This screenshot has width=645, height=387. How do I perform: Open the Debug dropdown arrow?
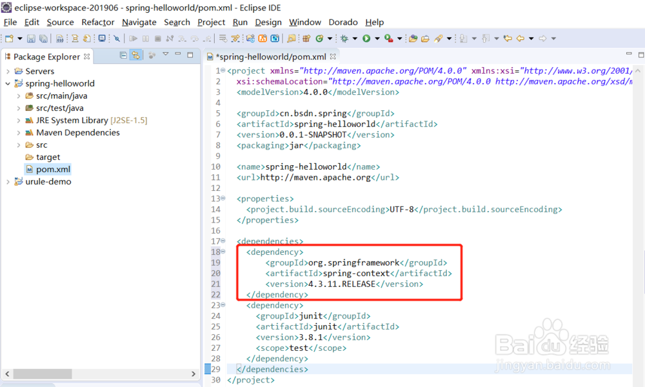[x=355, y=39]
